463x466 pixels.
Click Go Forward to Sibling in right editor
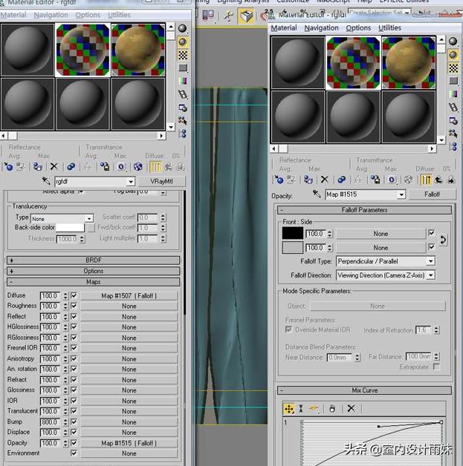[x=451, y=180]
